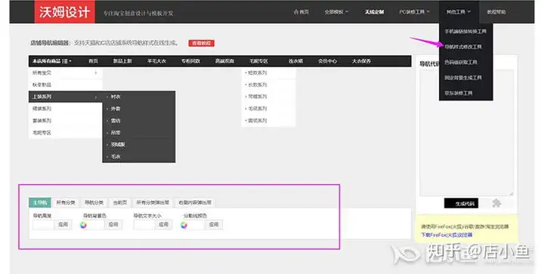Viewport: 544px width, 274px height.
Task: Click inside the 导航代码 text area
Action: 466,133
